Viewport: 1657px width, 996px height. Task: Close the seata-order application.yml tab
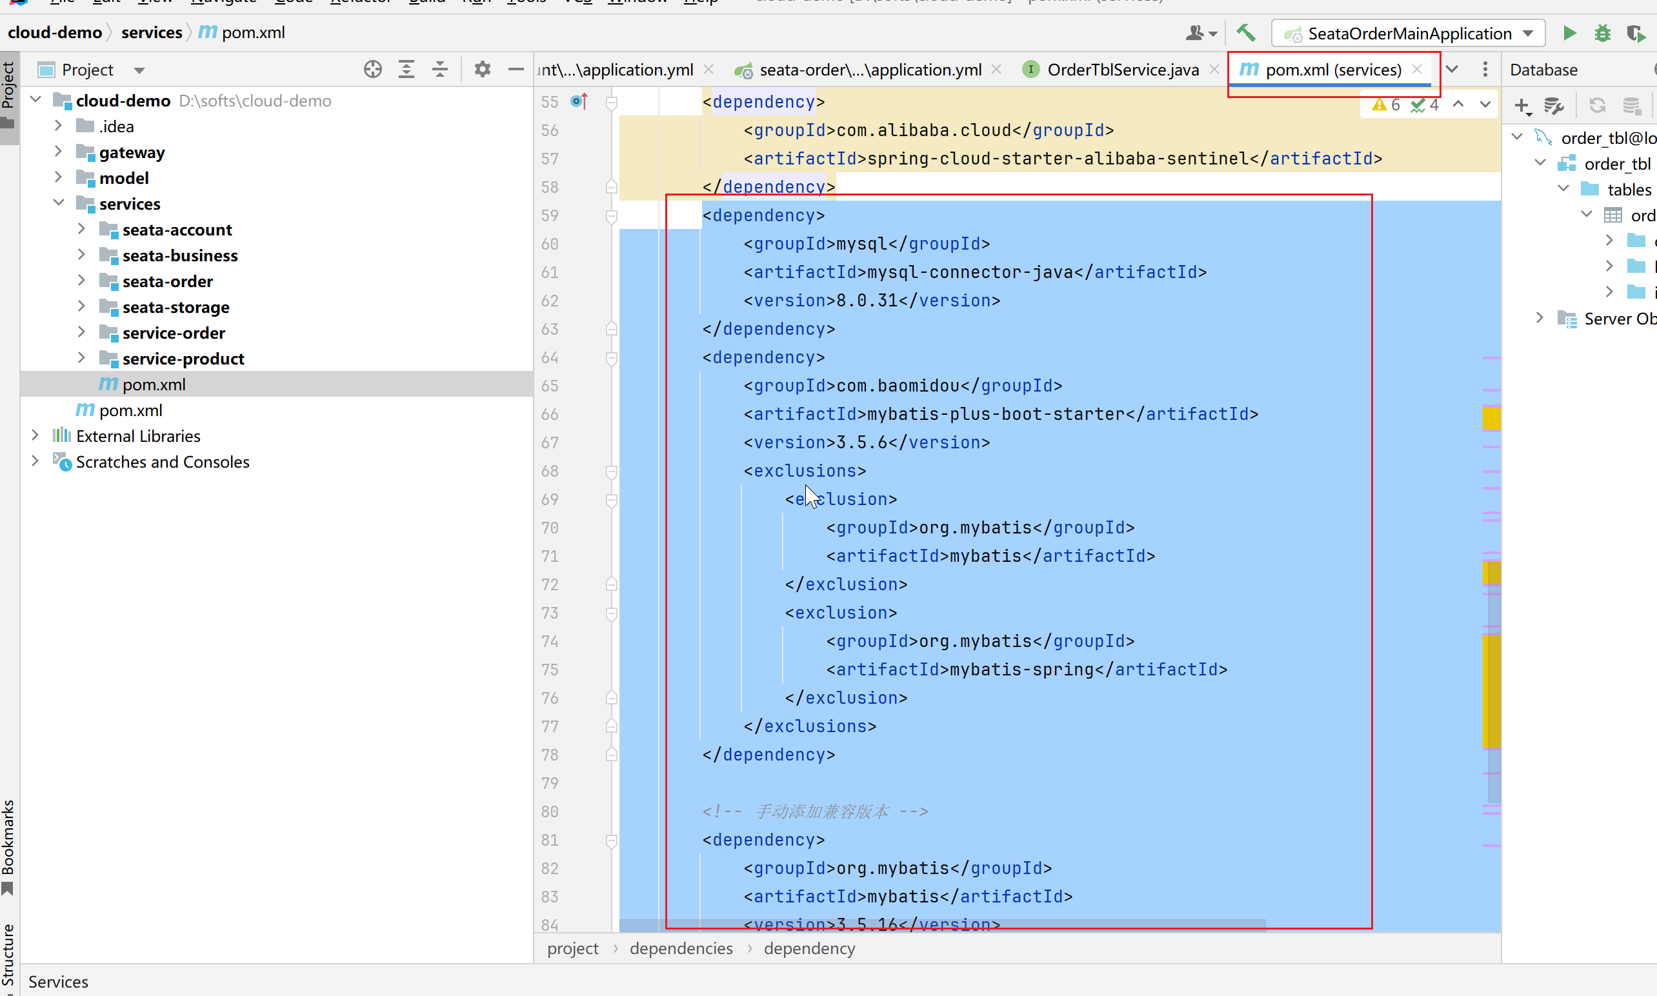997,69
